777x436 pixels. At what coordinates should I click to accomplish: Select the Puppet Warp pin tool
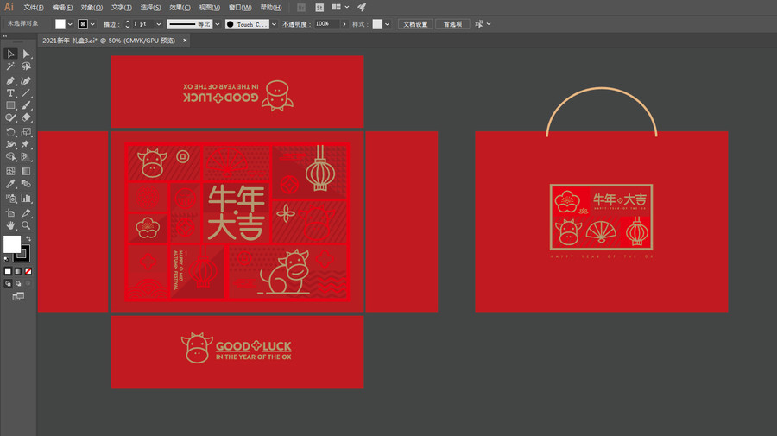26,144
